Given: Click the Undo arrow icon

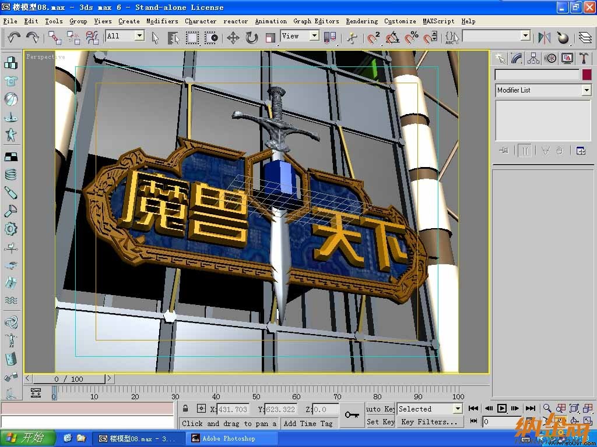Looking at the screenshot, I should [x=14, y=37].
